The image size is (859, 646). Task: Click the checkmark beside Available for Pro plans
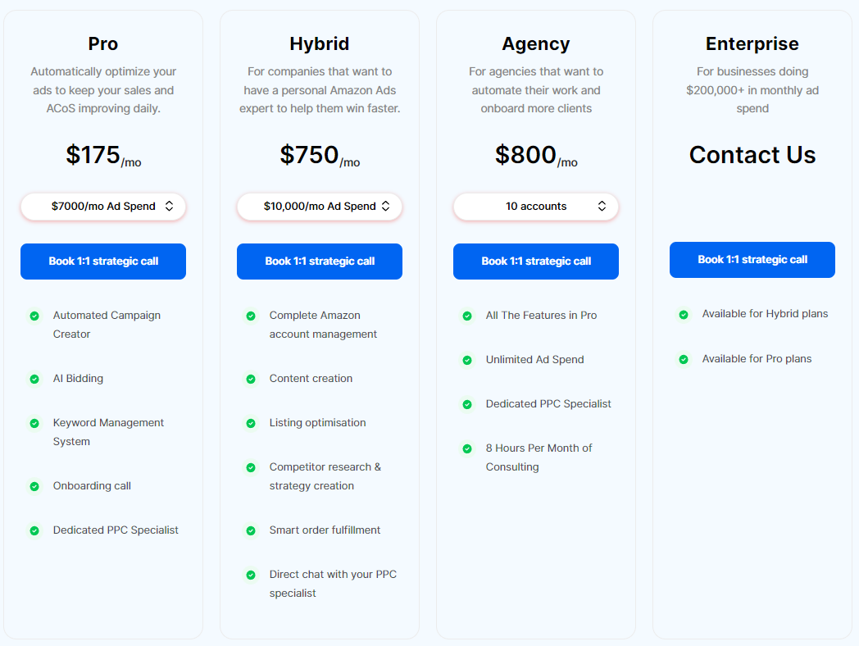(684, 359)
